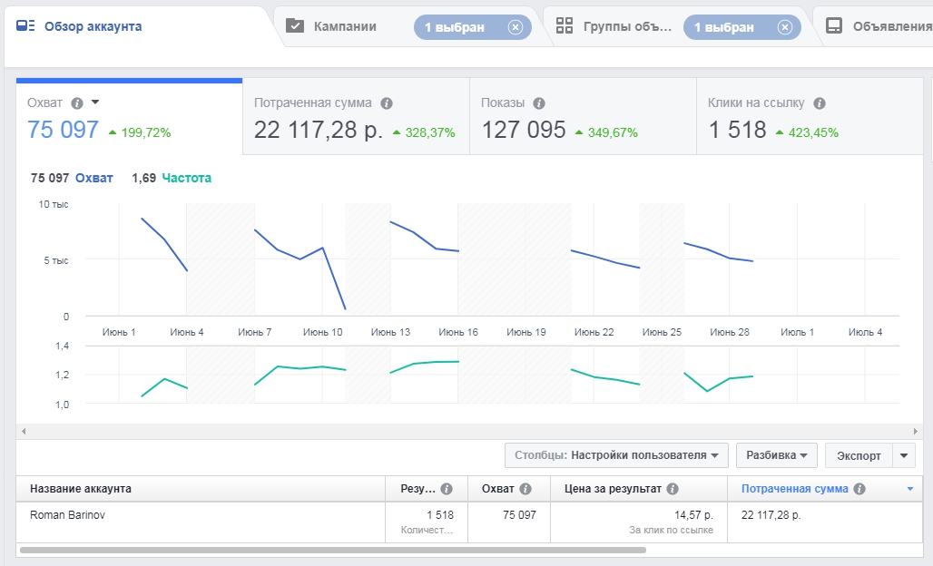Viewport: 933px width, 566px height.
Task: Click info icon in Охват table column header
Action: pos(525,489)
